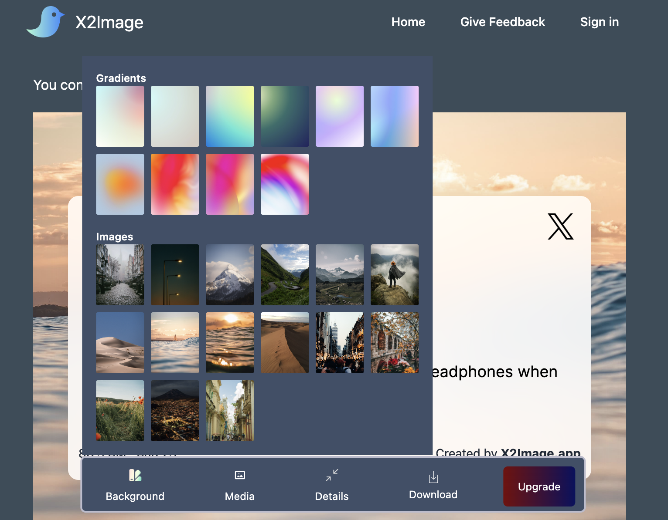This screenshot has height=520, width=668.
Task: Choose the green valley winding road image
Action: coord(285,275)
